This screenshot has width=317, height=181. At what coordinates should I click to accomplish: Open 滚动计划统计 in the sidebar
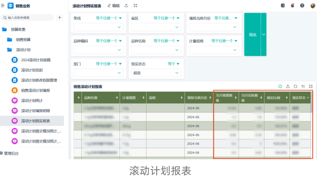point(32,101)
